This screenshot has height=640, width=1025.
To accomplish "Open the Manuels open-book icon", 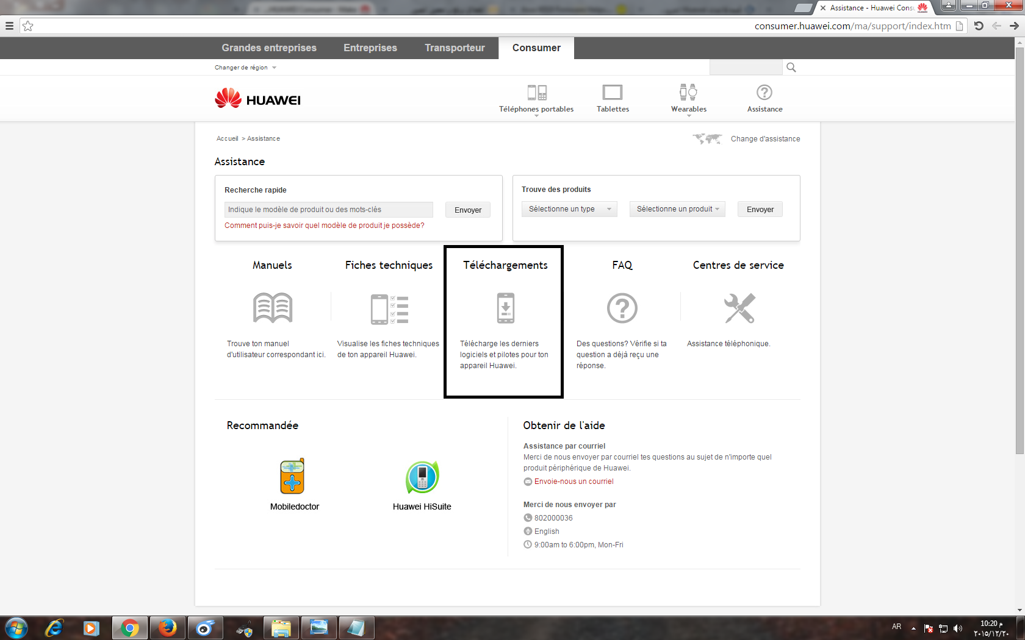I will click(273, 308).
